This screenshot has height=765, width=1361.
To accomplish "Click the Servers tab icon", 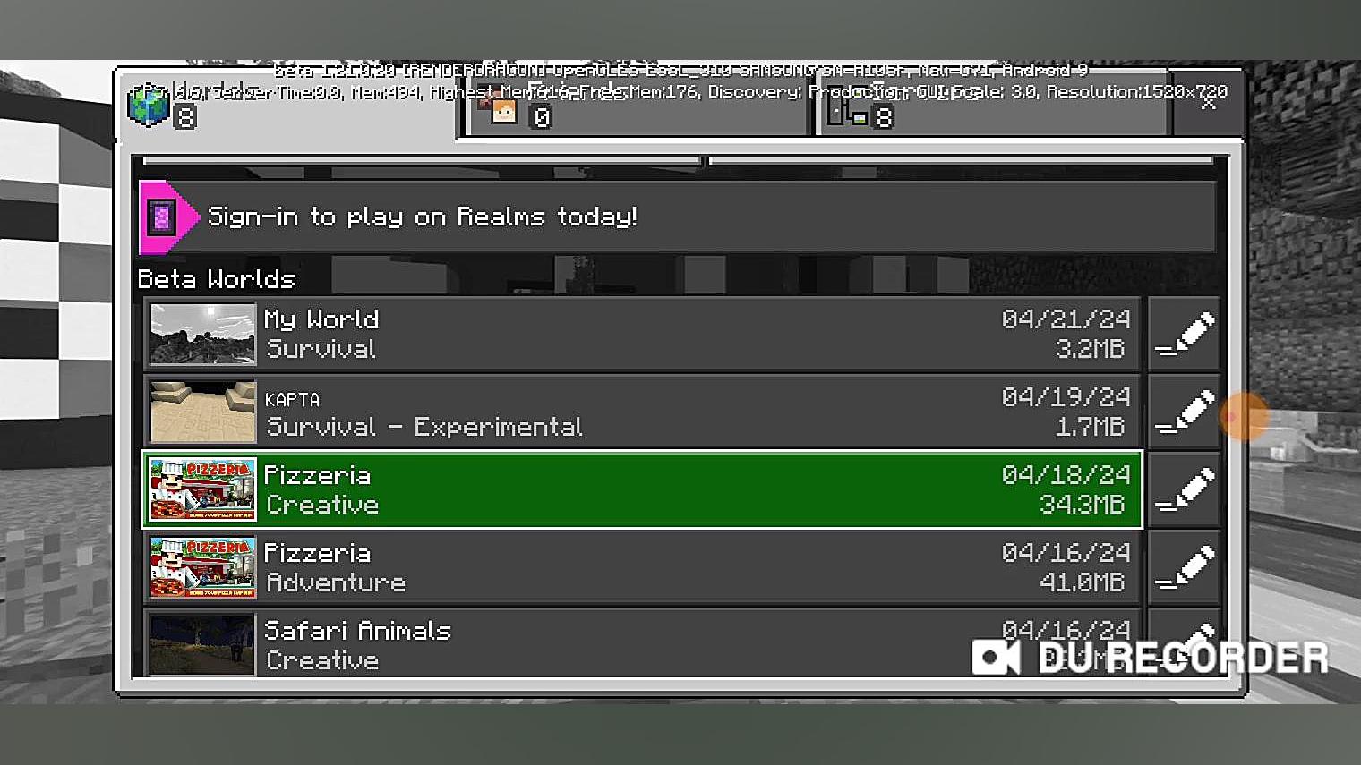I will (x=847, y=113).
